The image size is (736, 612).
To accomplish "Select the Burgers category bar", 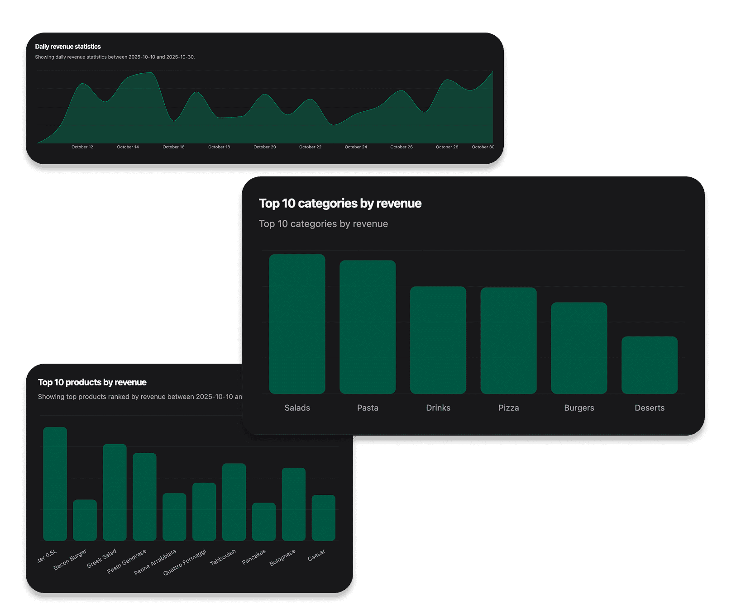I will pos(579,348).
